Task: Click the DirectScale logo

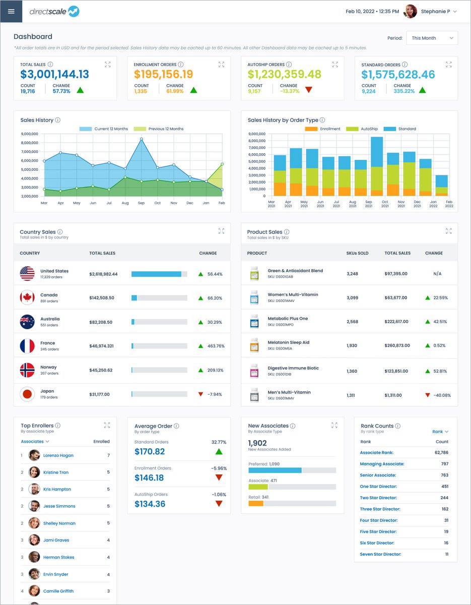Action: click(54, 11)
